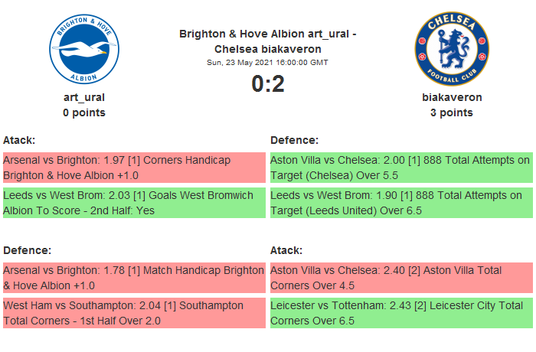Open art_ural username below Brighton crest
The height and width of the screenshot is (352, 536).
[83, 97]
